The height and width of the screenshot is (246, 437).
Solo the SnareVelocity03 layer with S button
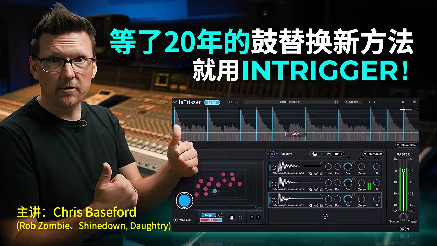click(354, 179)
